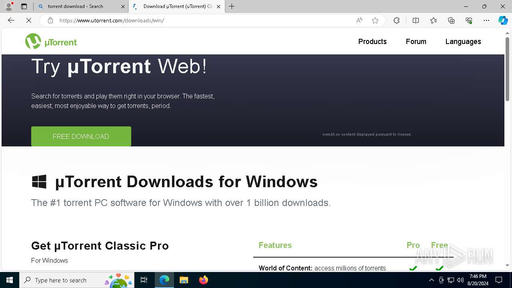Screen dimensions: 512x288
Task: Click the 'Features' column header
Action: pos(275,245)
